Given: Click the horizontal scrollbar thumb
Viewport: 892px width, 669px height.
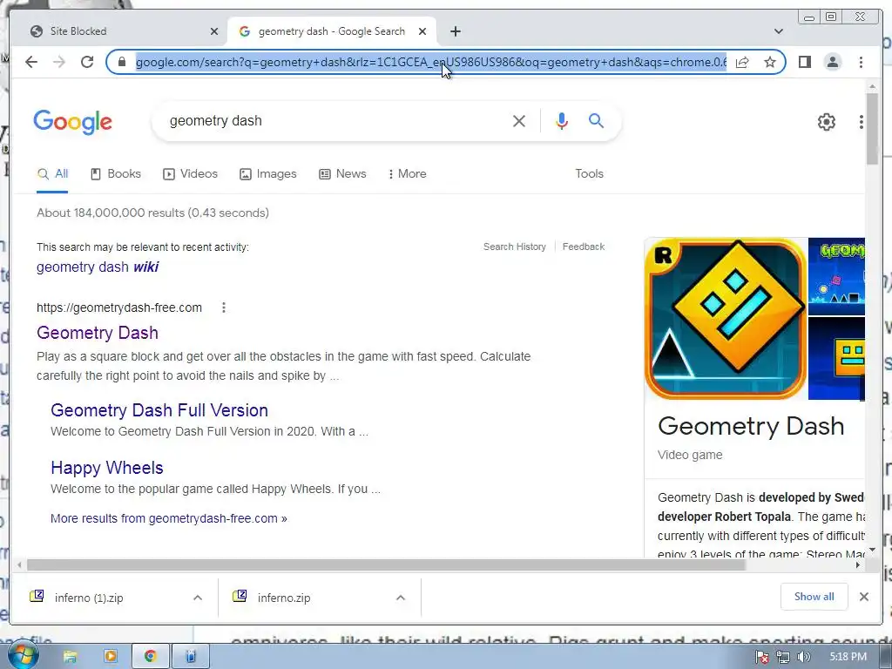Looking at the screenshot, I should point(386,564).
